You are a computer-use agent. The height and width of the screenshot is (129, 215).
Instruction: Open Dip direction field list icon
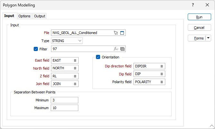click(x=162, y=66)
